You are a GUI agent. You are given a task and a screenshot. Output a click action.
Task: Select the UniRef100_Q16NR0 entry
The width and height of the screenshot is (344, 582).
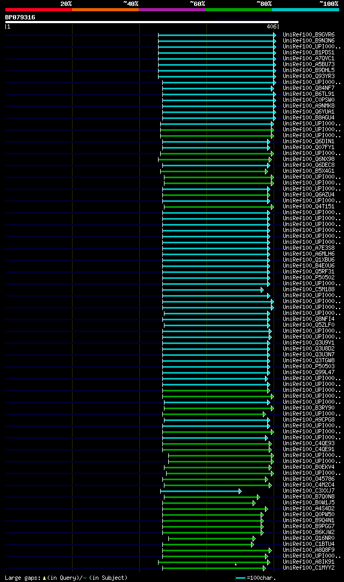309,538
